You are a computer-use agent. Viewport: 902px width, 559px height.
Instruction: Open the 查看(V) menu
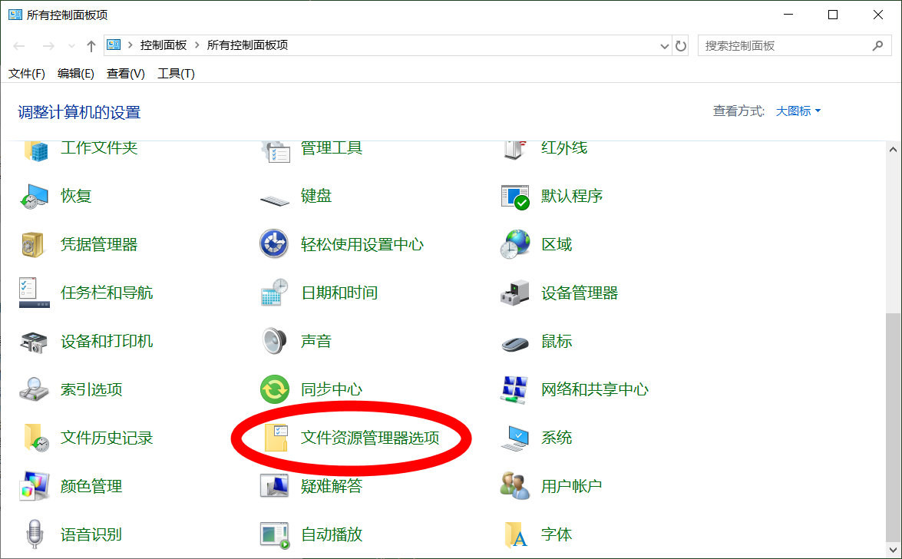click(x=125, y=73)
